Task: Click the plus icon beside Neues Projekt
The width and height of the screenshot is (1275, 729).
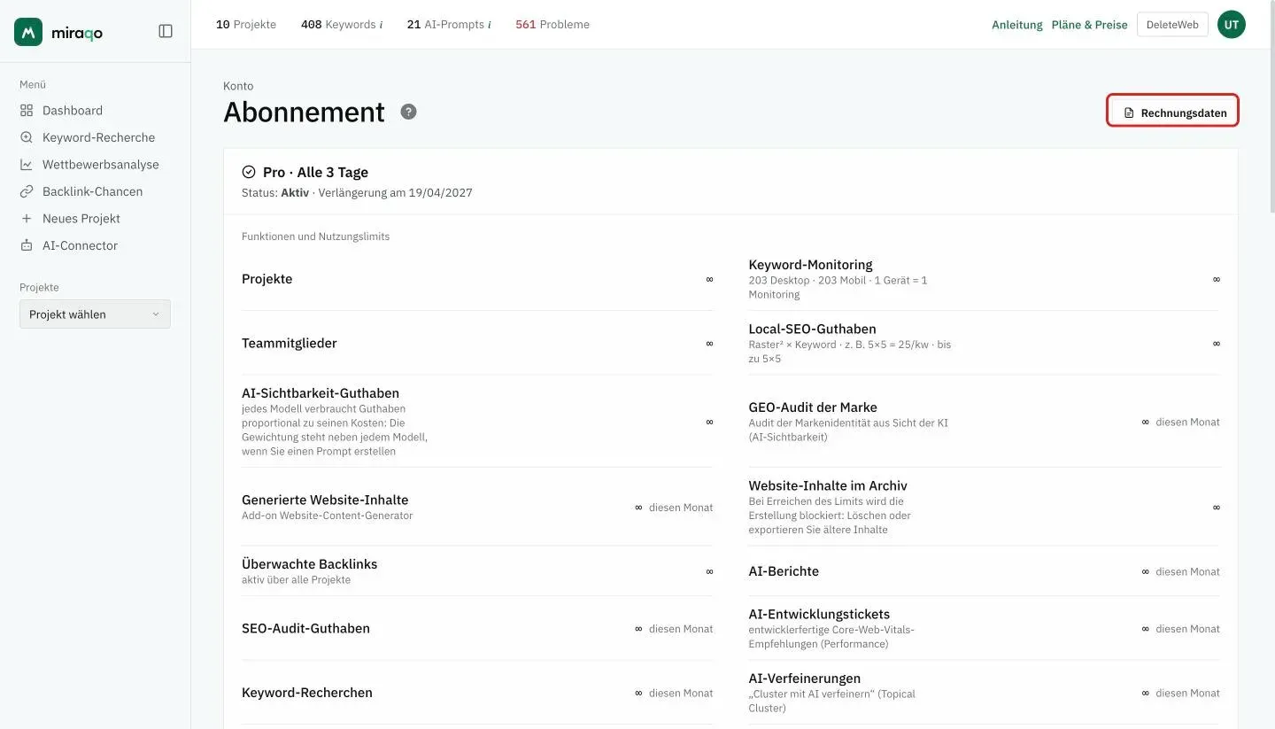Action: pos(27,219)
